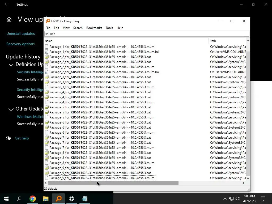Select the Package_7 .mum file icon

click(47, 148)
